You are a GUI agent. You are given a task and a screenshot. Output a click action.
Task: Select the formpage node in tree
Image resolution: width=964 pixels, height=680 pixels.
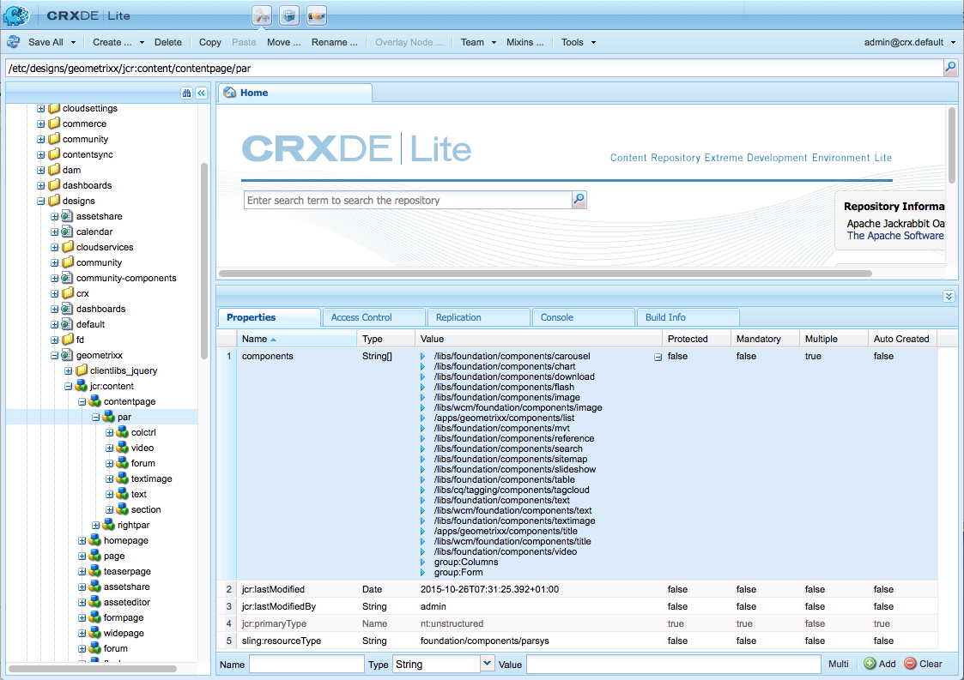tap(123, 617)
